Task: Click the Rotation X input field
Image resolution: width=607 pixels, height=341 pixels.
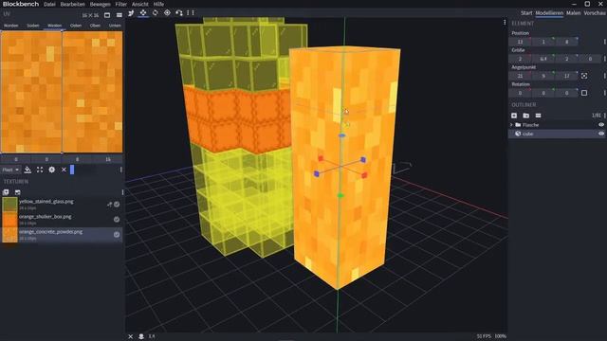Action: coord(520,93)
